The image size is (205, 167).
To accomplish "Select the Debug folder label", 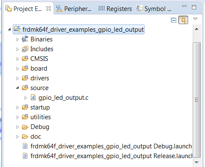I will pos(40,127).
